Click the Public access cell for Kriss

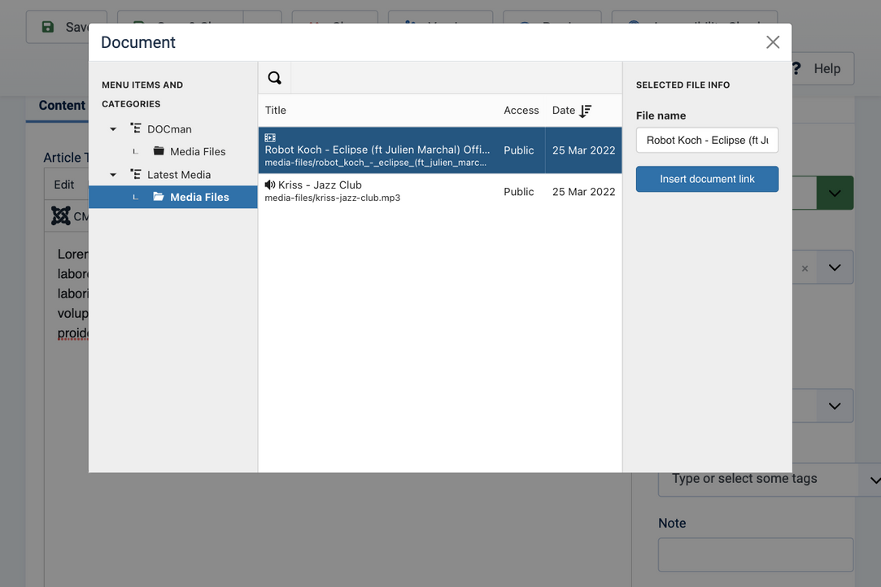519,192
